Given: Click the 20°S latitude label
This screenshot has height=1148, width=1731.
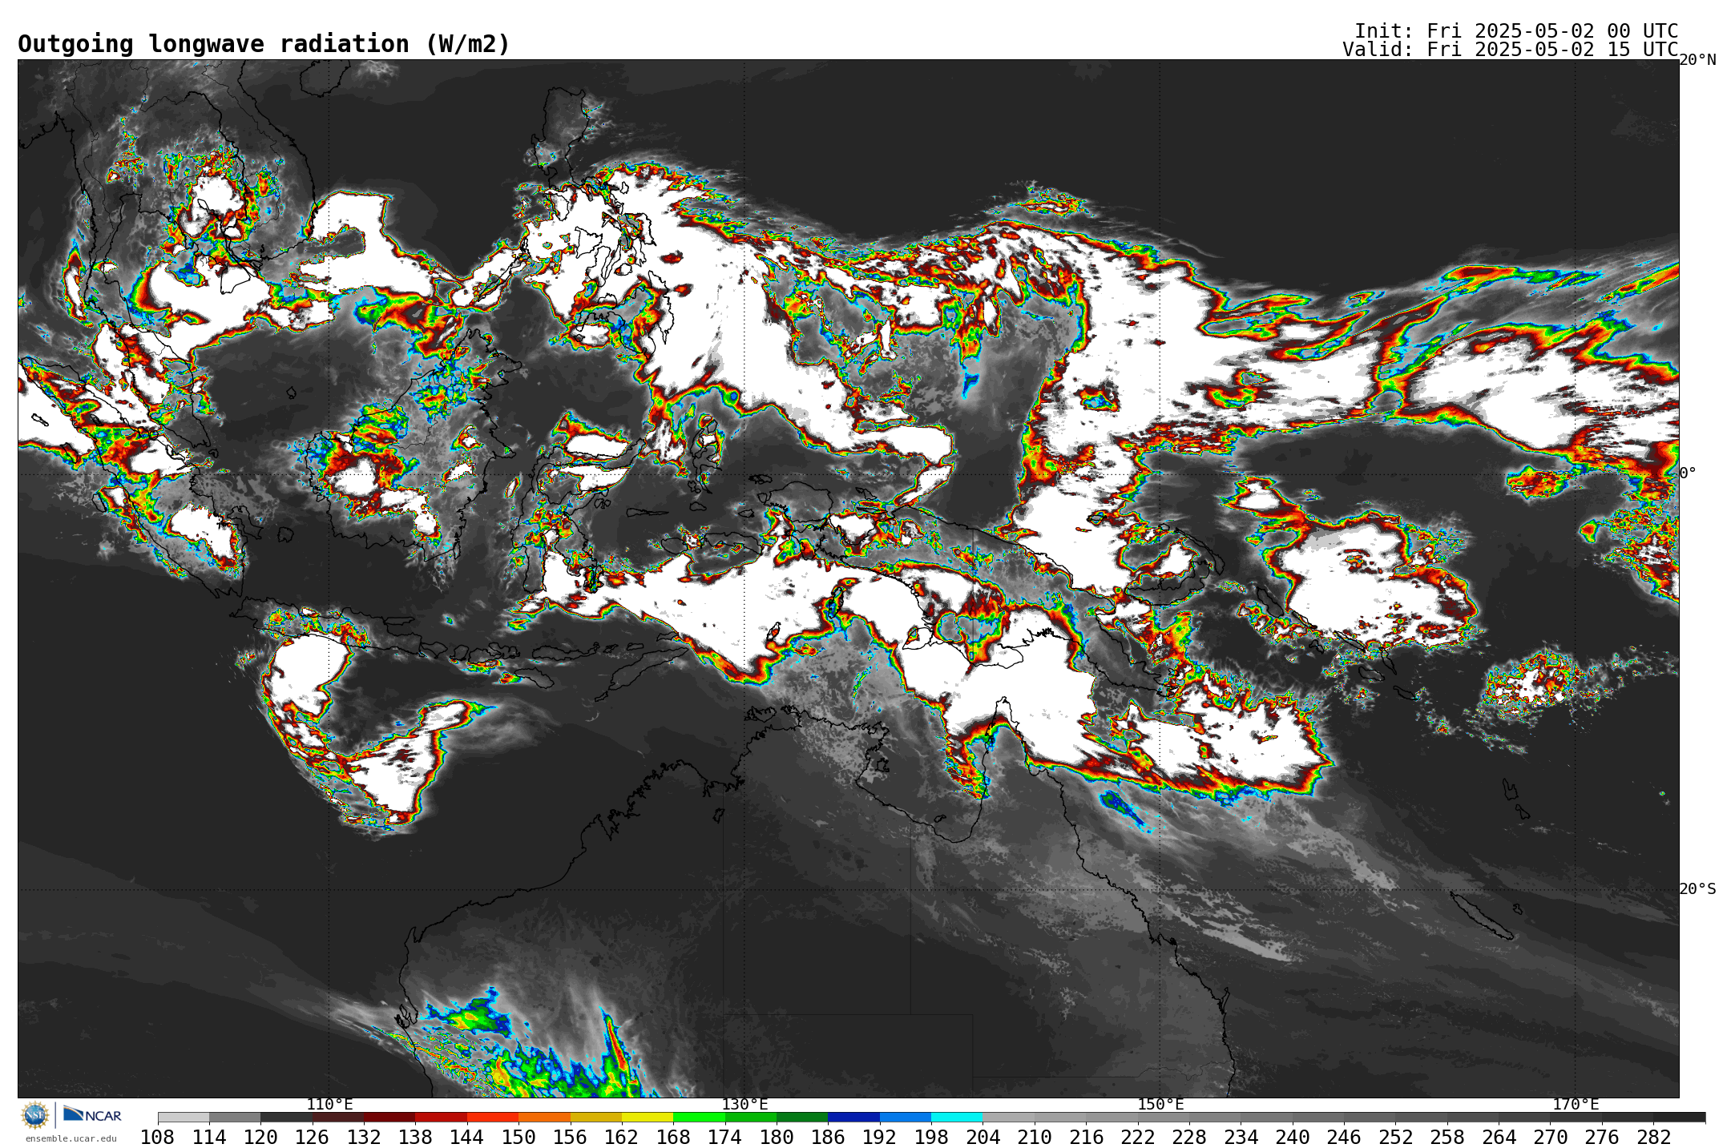Looking at the screenshot, I should pyautogui.click(x=1697, y=889).
